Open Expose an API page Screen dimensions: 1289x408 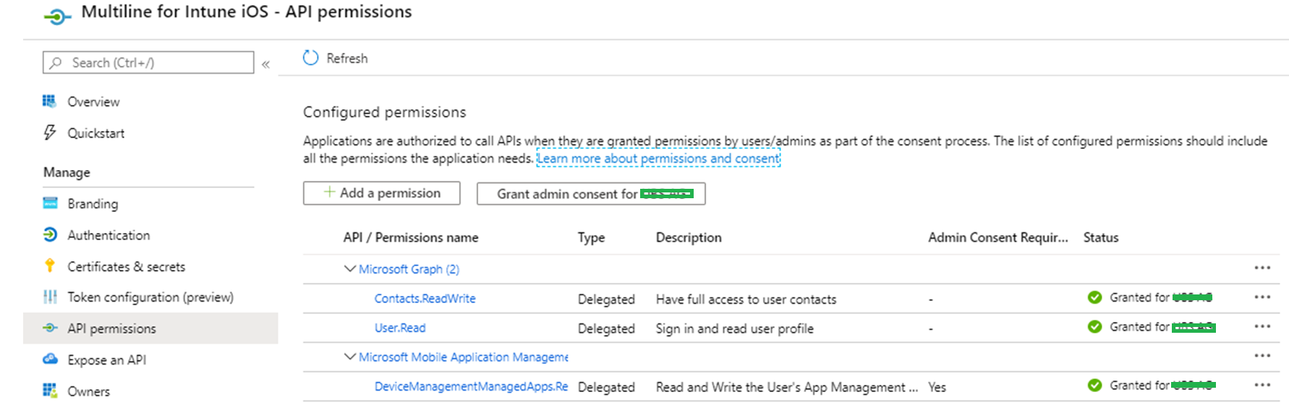click(x=106, y=360)
